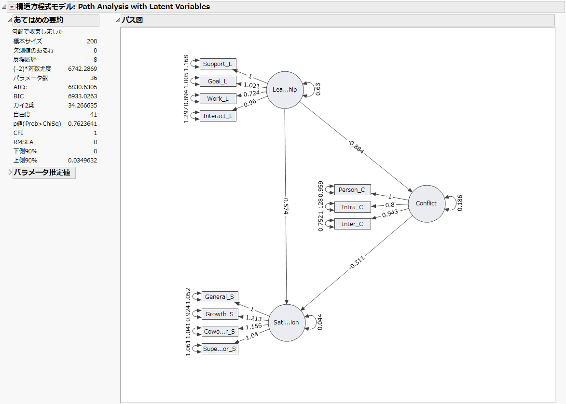Select the Supe...or_S indicator box
566x404 pixels.
click(x=220, y=349)
